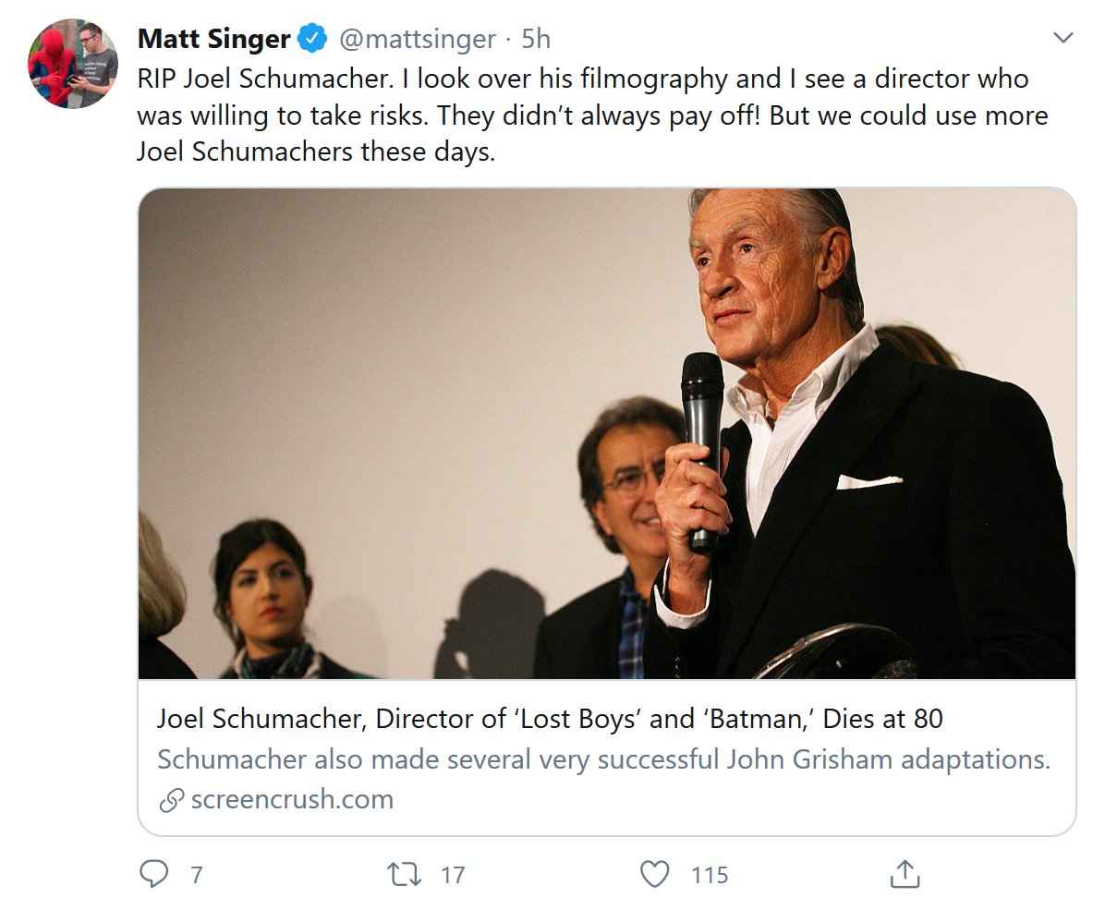Click the Matt Singer display name
The width and height of the screenshot is (1105, 910).
click(213, 39)
